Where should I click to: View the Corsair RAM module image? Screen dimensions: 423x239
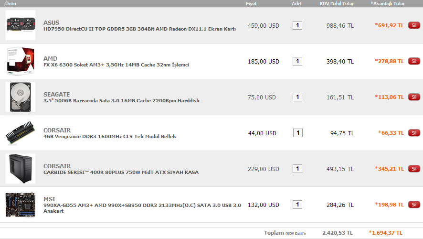(x=21, y=133)
